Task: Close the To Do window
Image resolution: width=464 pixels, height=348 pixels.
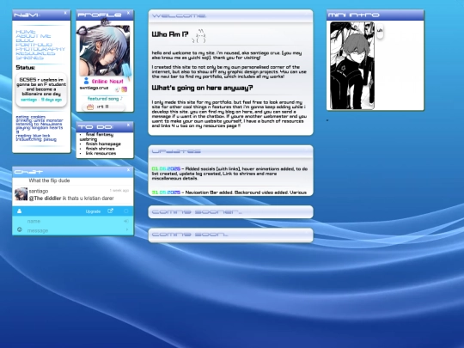Action: 128,125
